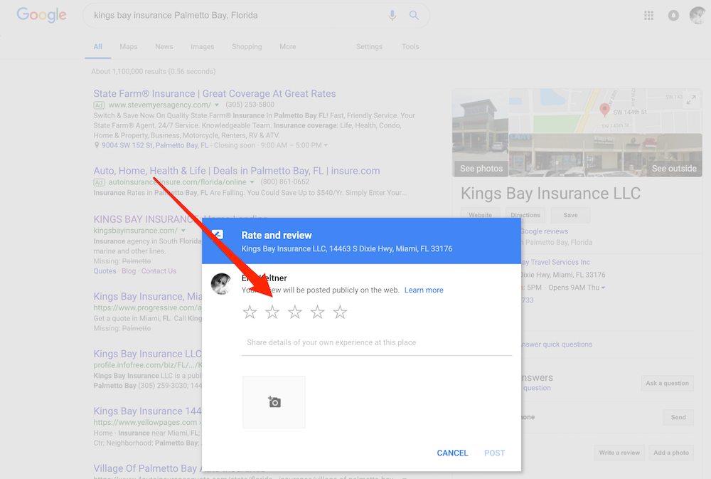Select the All search tab
The height and width of the screenshot is (479, 711).
tap(97, 47)
